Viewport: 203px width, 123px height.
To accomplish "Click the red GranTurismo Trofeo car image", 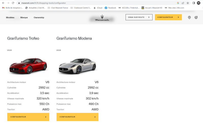I will click(28, 66).
